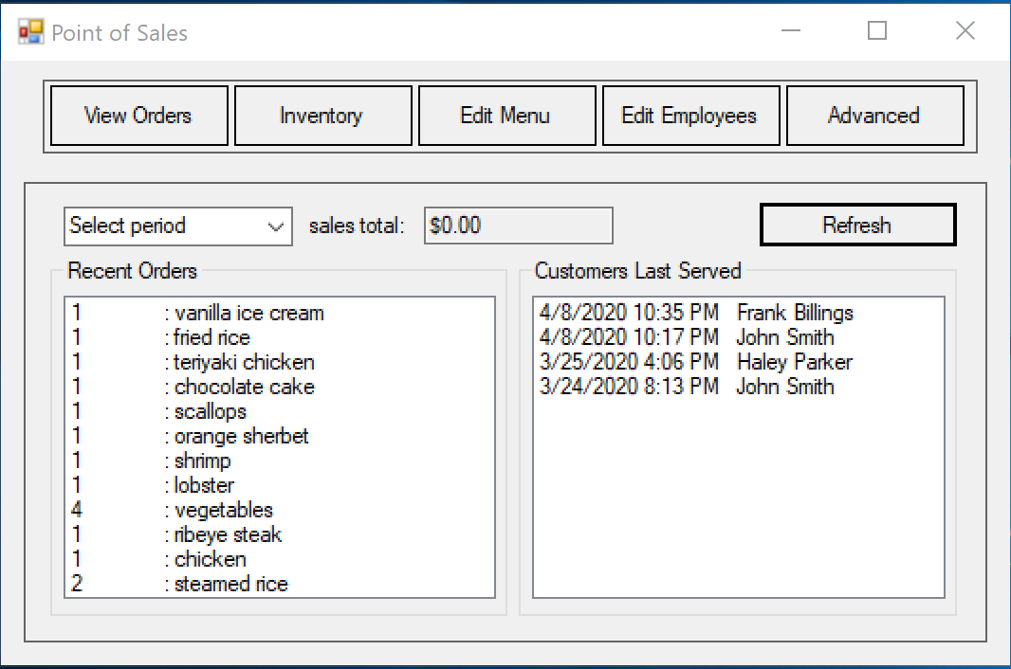1011x669 pixels.
Task: Open the Edit Menu page
Action: pos(506,116)
